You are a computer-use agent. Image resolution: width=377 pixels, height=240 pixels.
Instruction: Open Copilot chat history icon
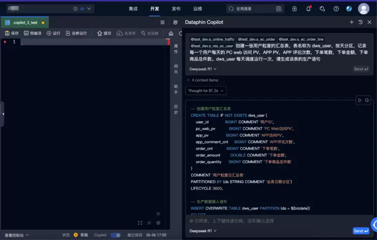click(360, 22)
